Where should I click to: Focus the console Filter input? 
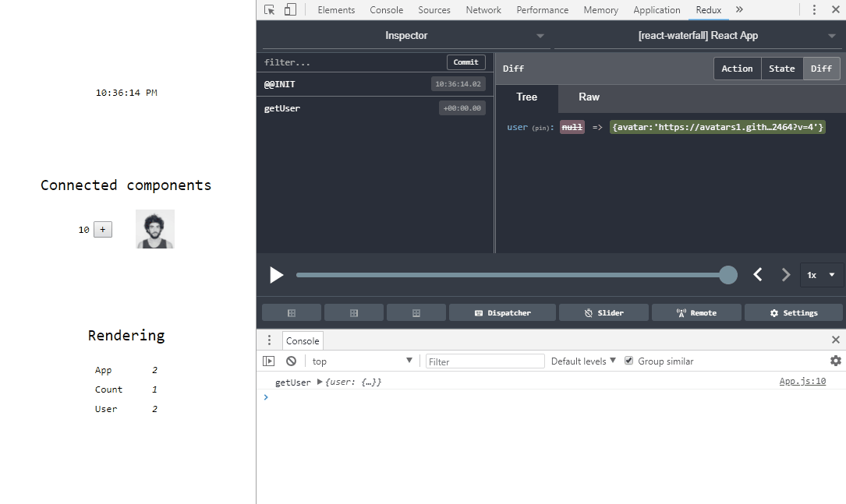(x=484, y=361)
